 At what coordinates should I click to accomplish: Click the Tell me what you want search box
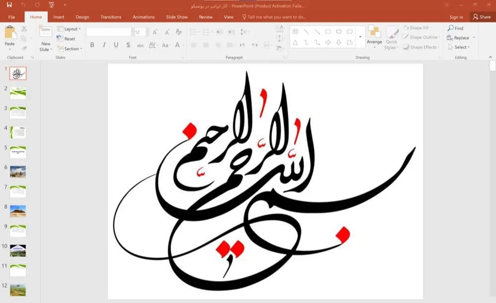pos(274,17)
